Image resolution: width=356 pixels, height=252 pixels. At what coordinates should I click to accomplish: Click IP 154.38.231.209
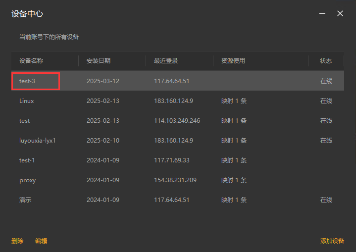(175, 180)
